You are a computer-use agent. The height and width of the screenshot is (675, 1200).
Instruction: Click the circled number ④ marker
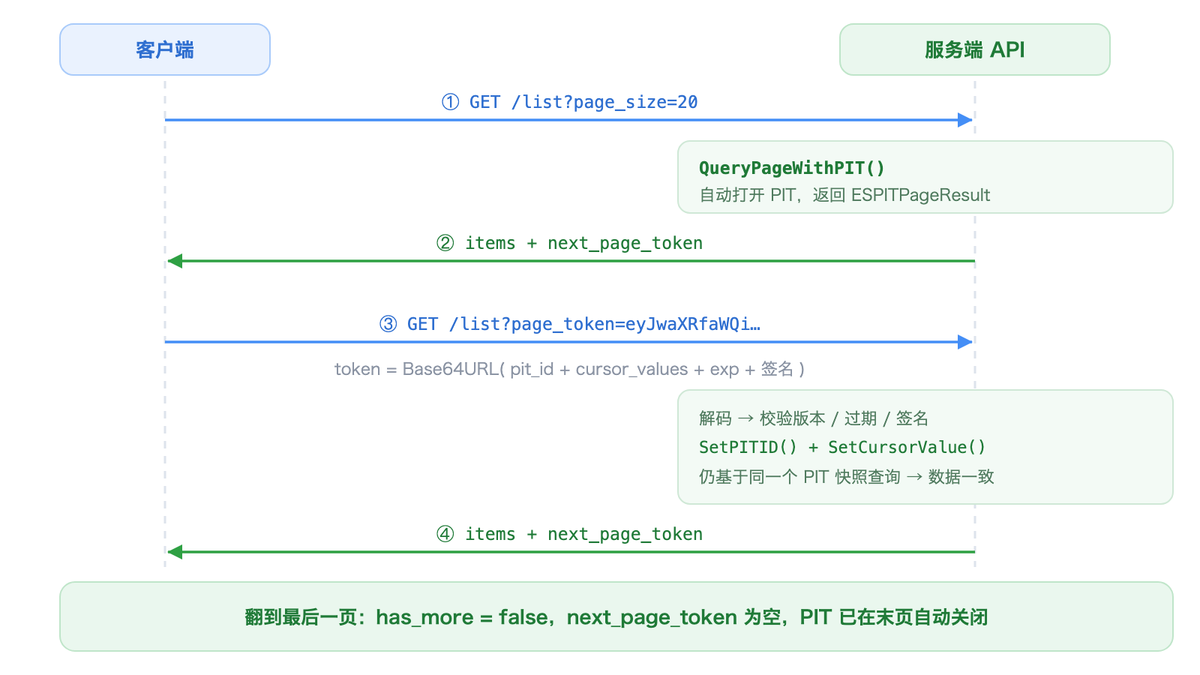click(x=445, y=534)
